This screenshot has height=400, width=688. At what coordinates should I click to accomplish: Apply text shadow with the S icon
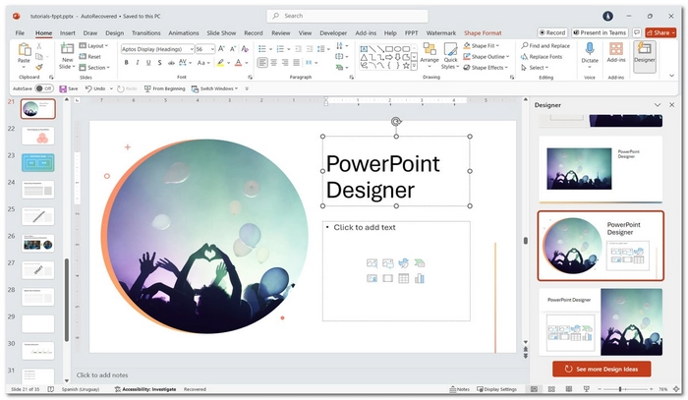[159, 63]
